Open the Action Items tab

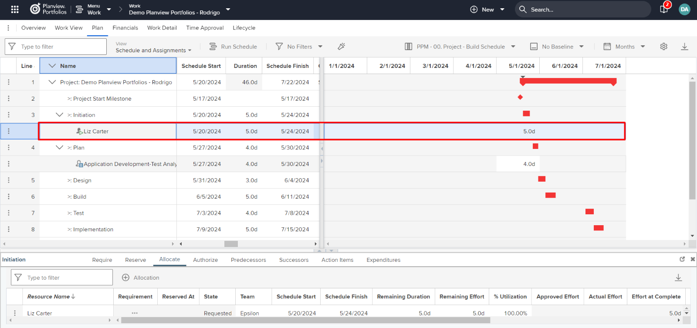337,260
